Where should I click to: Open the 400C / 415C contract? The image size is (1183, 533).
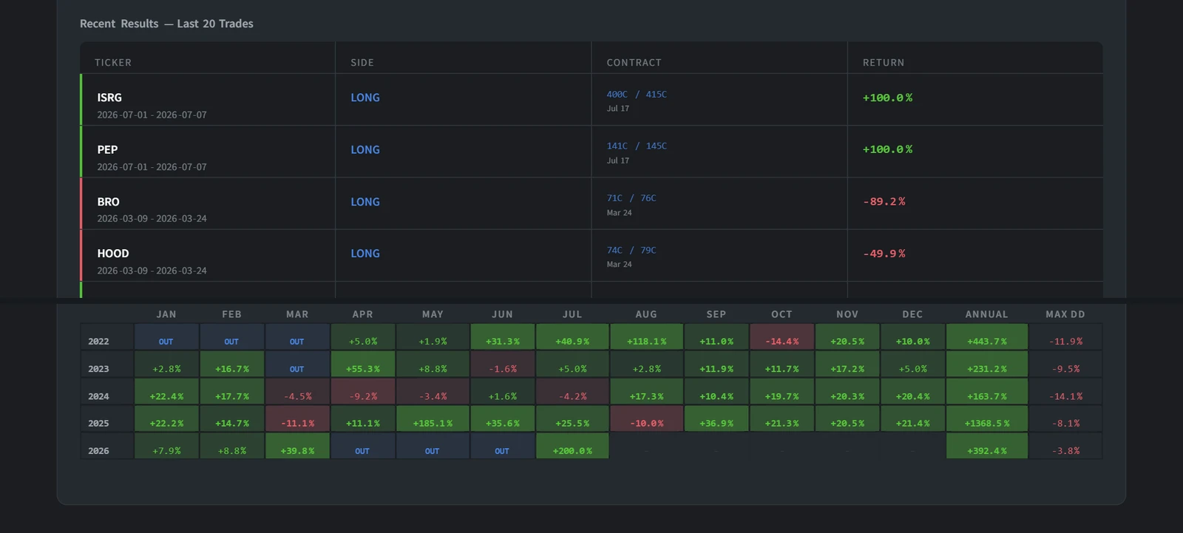[637, 95]
